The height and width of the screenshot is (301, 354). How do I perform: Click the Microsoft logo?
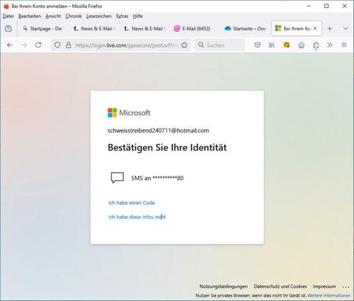[x=129, y=113]
